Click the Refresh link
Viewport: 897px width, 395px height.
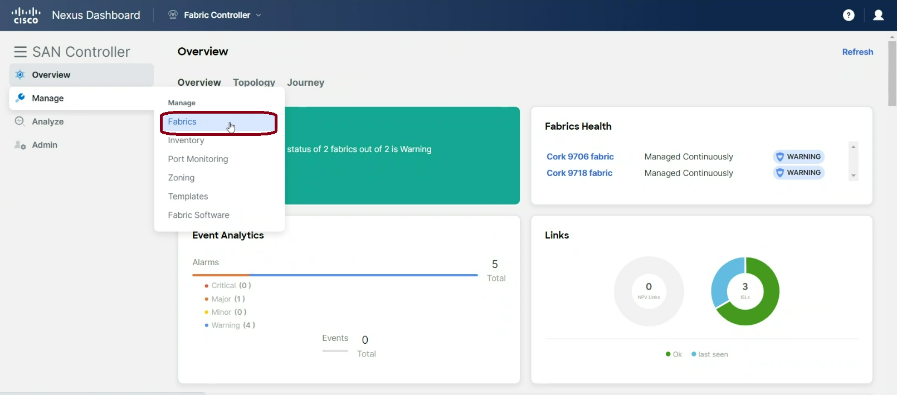point(857,52)
